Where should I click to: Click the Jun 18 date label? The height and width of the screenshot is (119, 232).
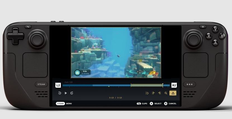(68, 82)
